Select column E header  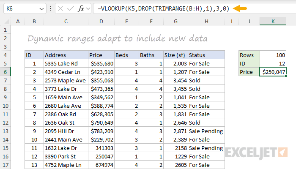[126, 21]
